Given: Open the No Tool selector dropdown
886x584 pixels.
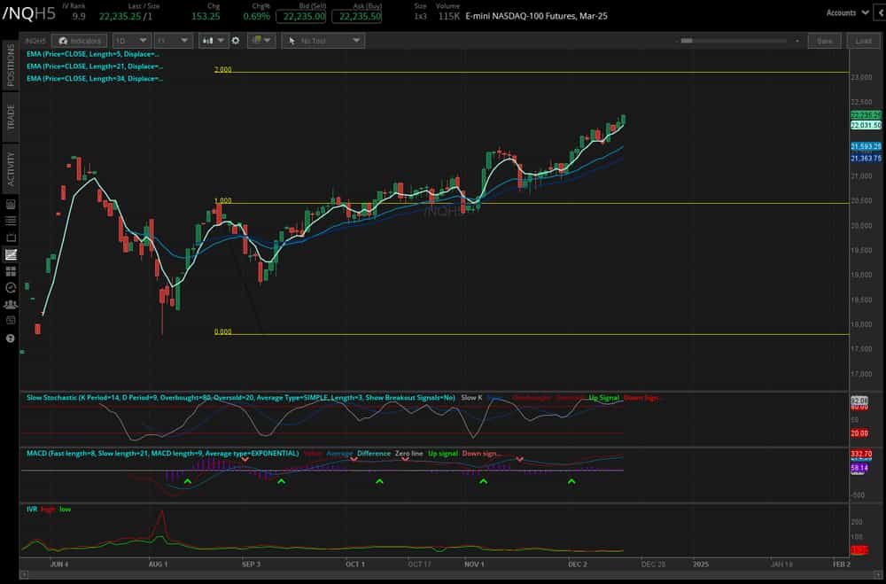Looking at the screenshot, I should 323,40.
